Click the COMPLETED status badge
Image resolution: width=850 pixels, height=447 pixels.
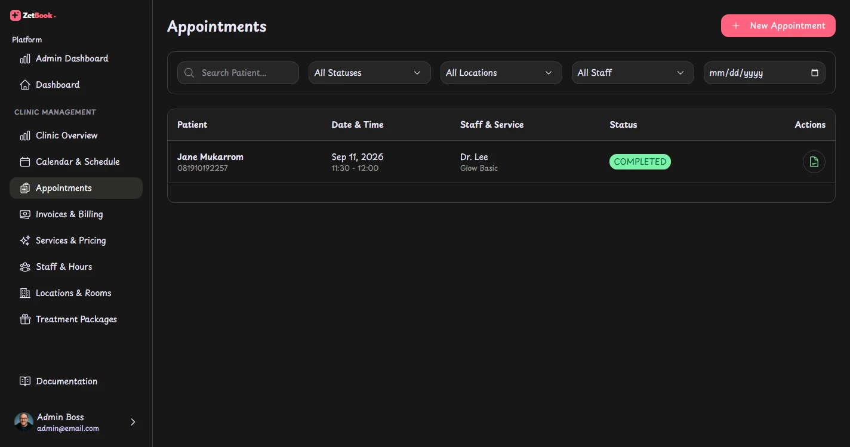(x=640, y=162)
